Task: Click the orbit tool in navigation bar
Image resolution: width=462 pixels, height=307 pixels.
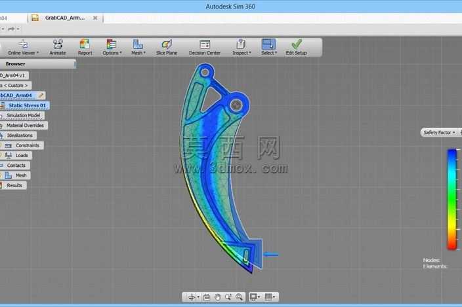Action: [192, 297]
